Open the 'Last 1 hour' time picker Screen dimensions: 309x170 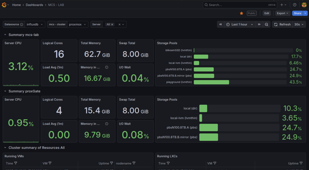point(240,24)
